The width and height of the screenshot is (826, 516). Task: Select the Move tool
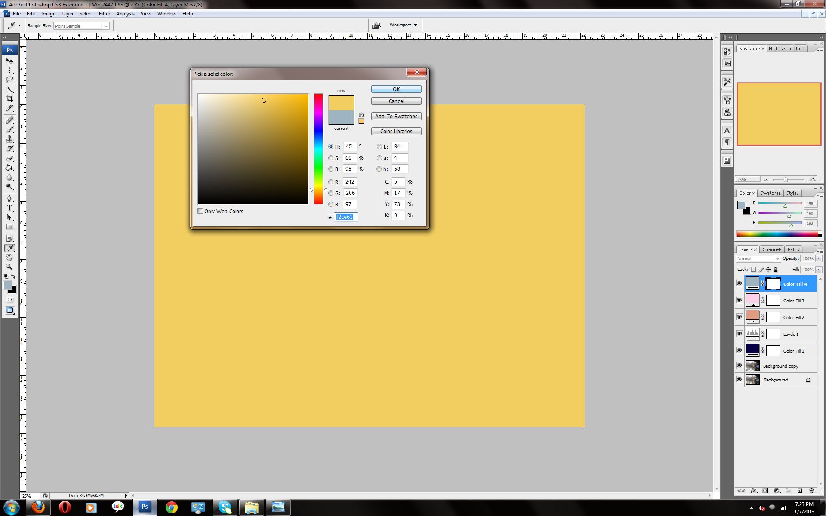(9, 61)
